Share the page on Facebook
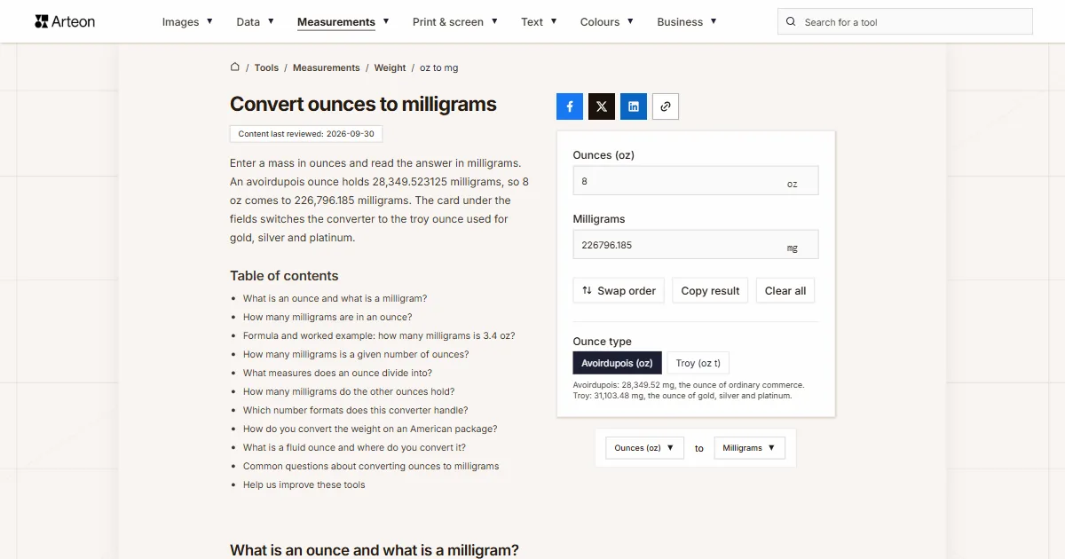 click(570, 106)
